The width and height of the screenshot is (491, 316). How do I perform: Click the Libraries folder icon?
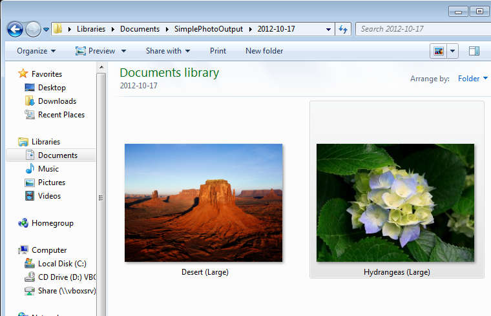click(x=23, y=142)
